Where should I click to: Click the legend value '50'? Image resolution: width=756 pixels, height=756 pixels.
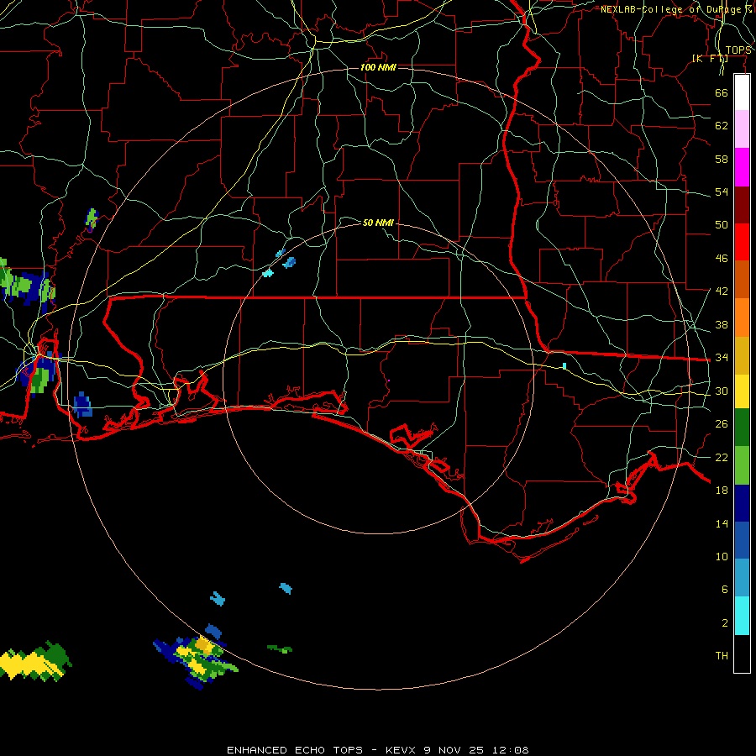[x=722, y=224]
